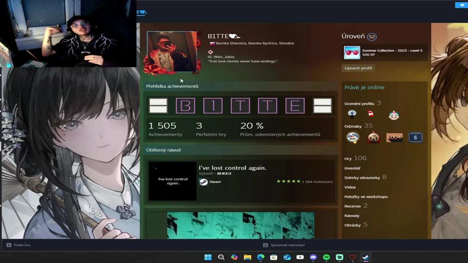Screen dimensions: 468x263
Task: Click the Upravit profil button
Action: 358,68
